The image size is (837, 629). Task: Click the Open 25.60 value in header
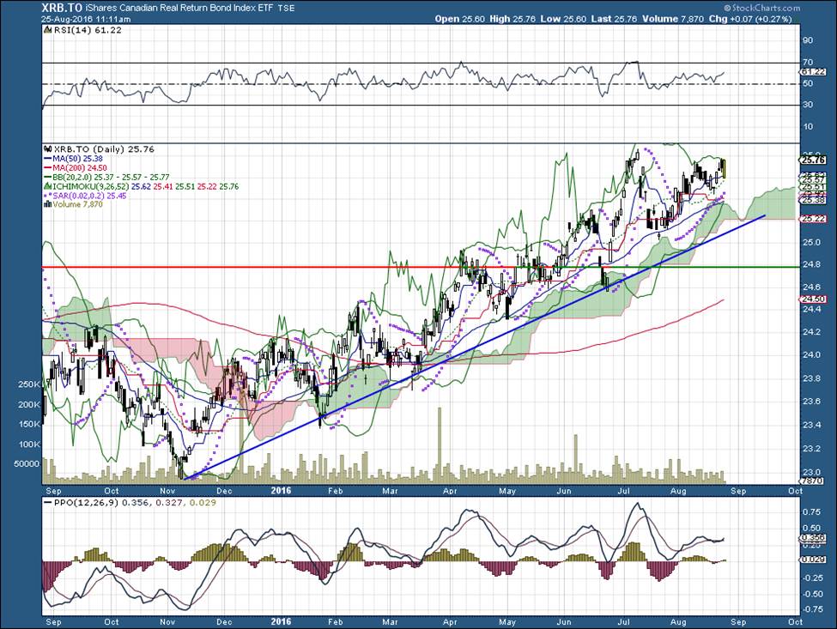click(459, 19)
